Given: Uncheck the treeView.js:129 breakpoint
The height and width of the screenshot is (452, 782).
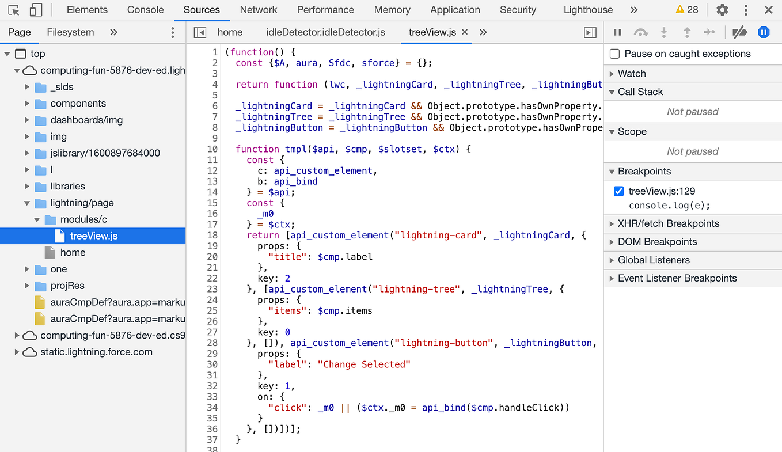Looking at the screenshot, I should (618, 191).
